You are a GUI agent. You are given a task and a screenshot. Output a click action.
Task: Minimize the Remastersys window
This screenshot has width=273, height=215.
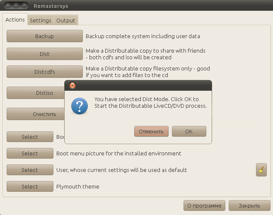(x=16, y=6)
